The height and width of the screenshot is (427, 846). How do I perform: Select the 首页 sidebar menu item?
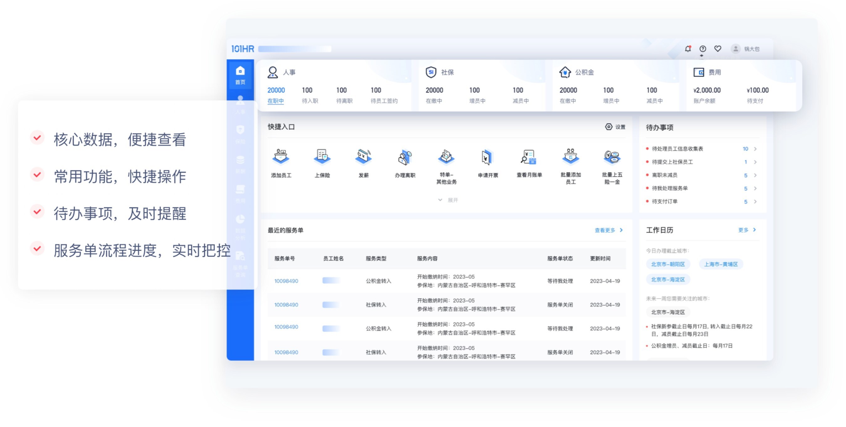tap(240, 75)
